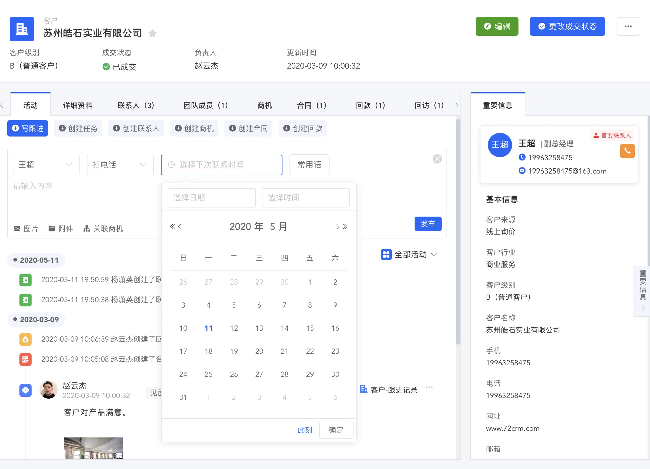Click the 此刻 now link in calendar

[x=305, y=430]
